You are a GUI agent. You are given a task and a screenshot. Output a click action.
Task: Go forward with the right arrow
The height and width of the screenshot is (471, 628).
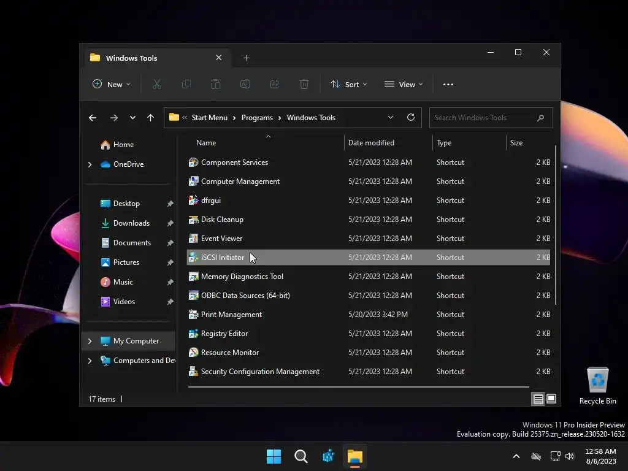tap(113, 118)
